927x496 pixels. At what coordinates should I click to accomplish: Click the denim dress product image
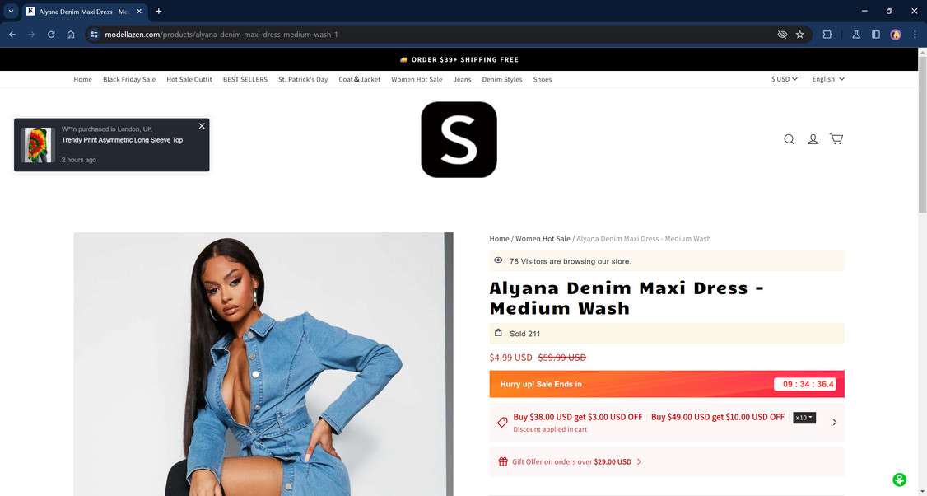pos(263,364)
